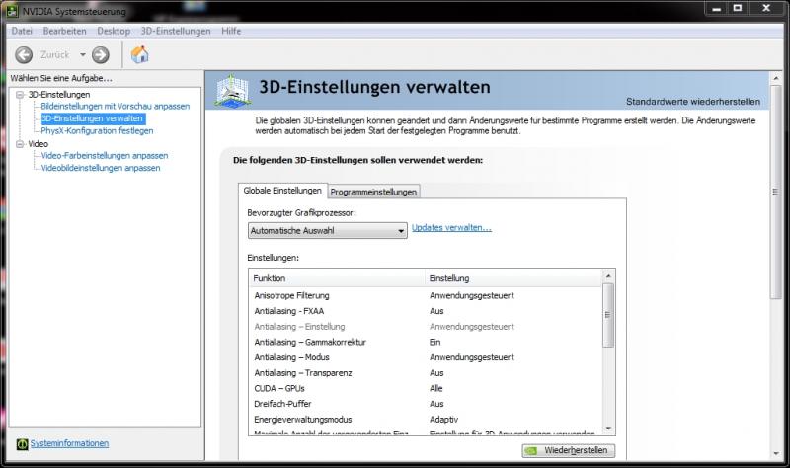Viewport: 790px width, 468px height.
Task: Click the settings list scrollbar thumb
Action: (608, 315)
